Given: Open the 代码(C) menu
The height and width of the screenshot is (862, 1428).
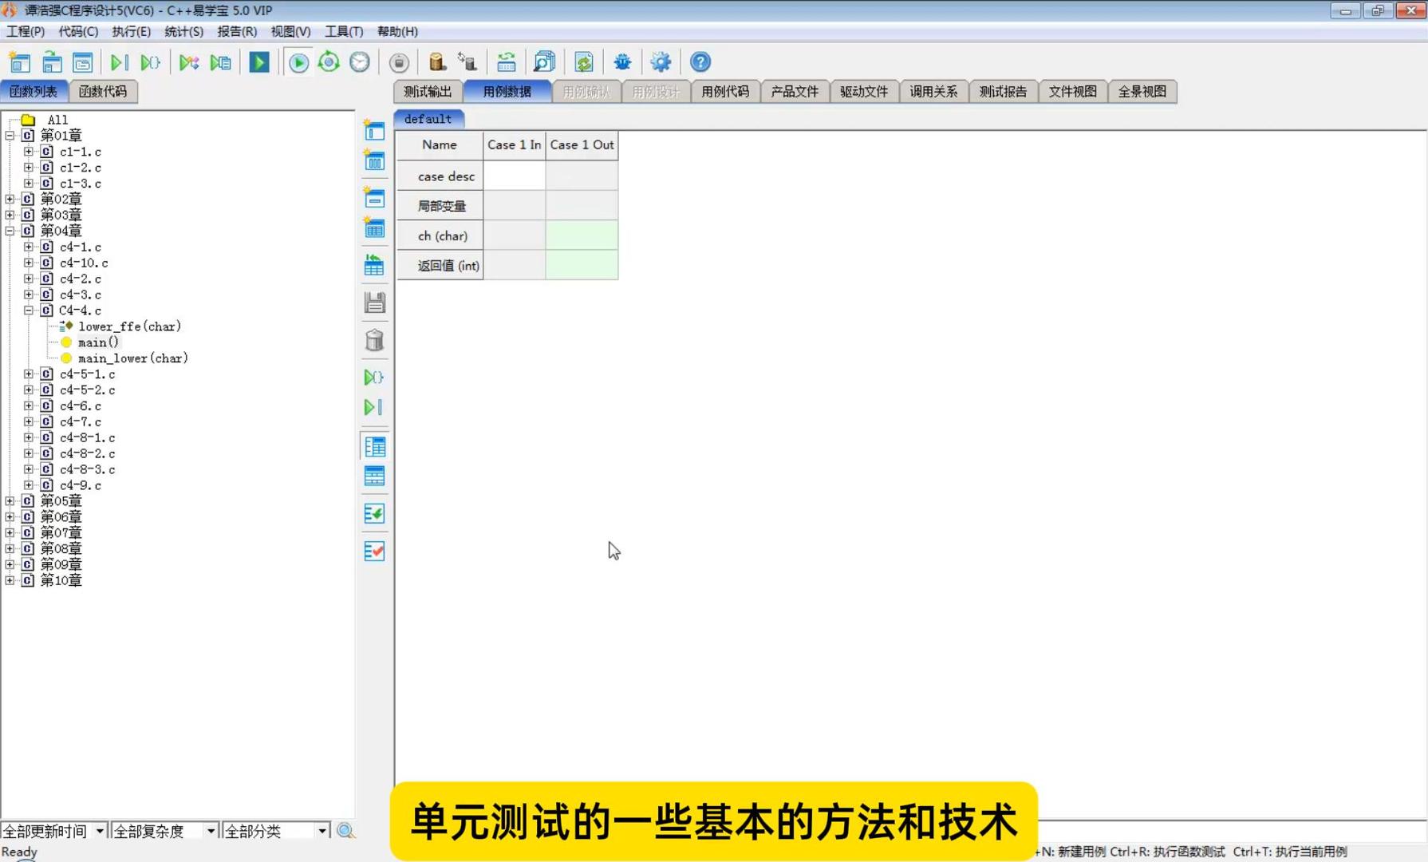Looking at the screenshot, I should click(78, 31).
